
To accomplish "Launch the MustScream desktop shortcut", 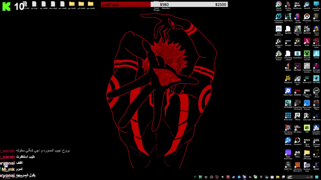I will pos(297,5).
